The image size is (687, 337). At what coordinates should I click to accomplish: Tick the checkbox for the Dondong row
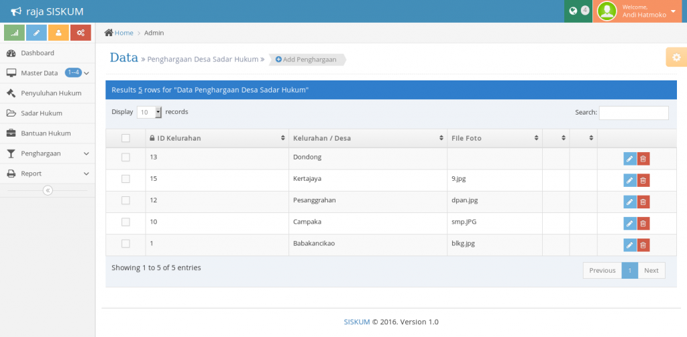pyautogui.click(x=125, y=157)
